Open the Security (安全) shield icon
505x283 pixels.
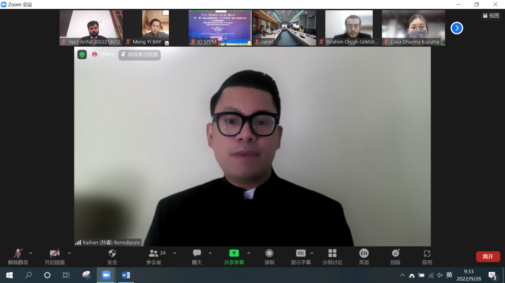[x=112, y=253]
